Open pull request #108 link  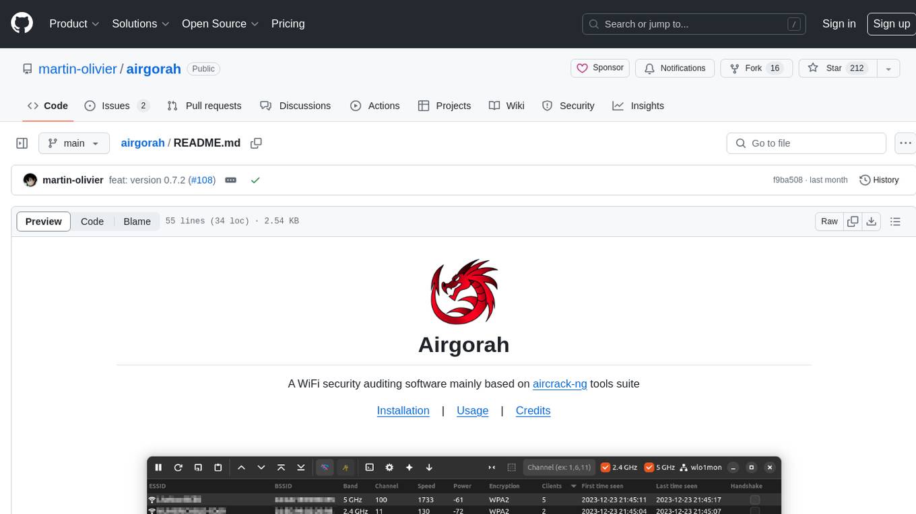pyautogui.click(x=202, y=180)
